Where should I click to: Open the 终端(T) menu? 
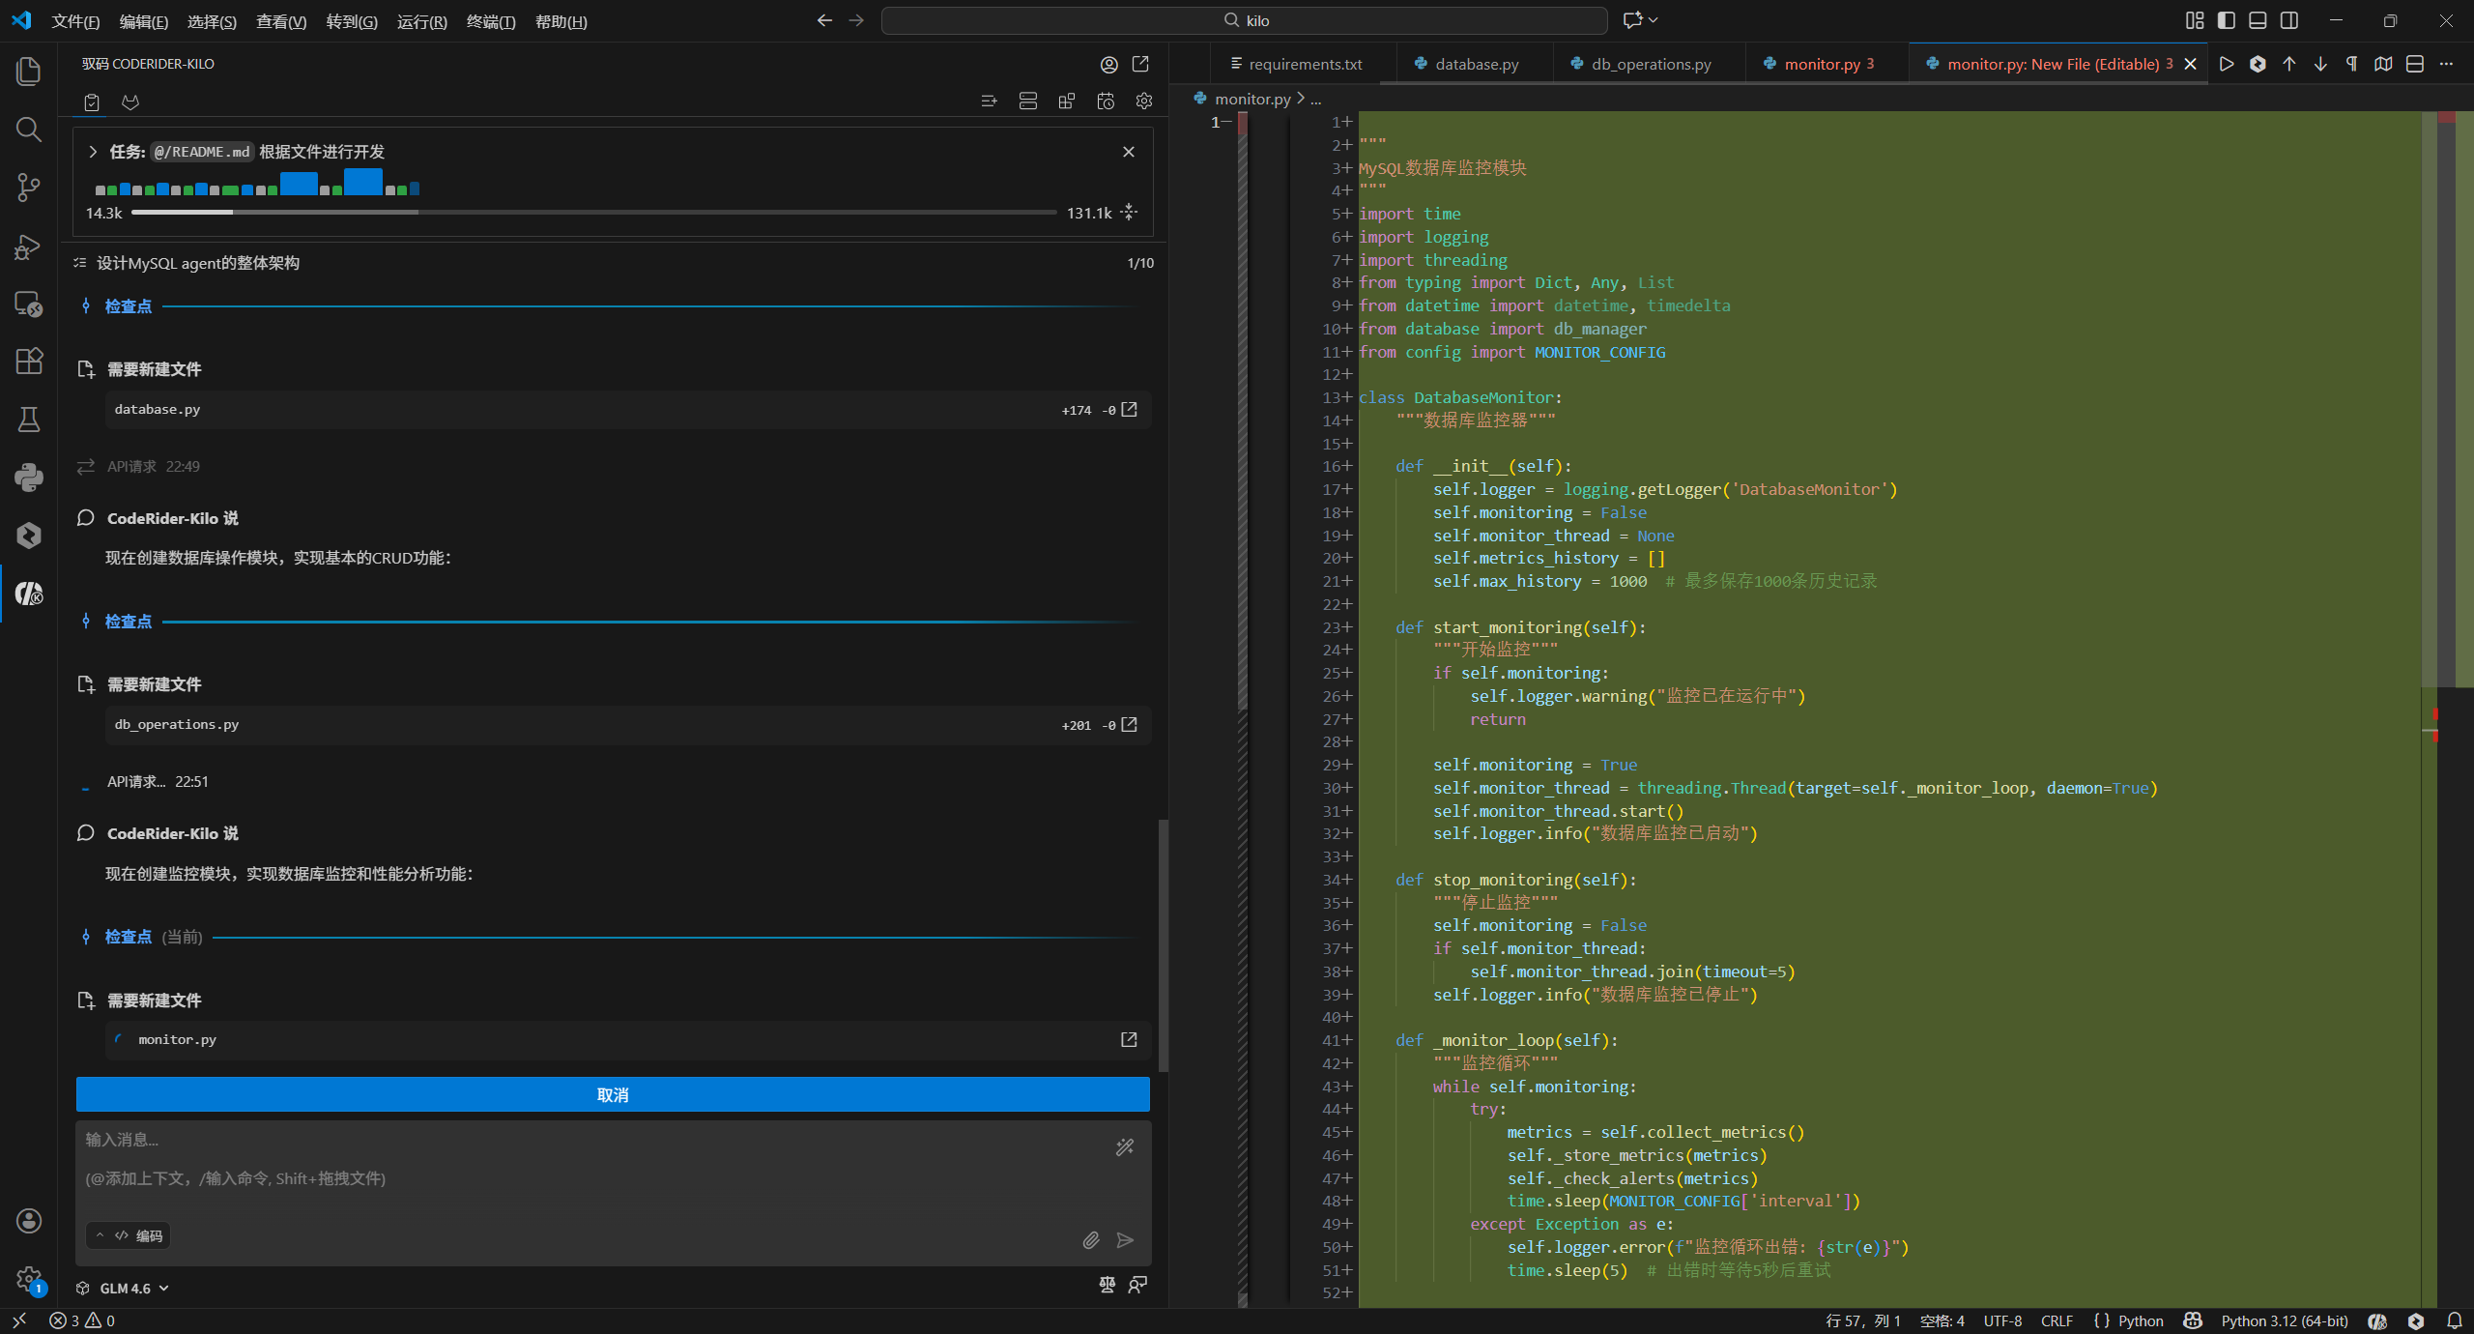point(490,21)
